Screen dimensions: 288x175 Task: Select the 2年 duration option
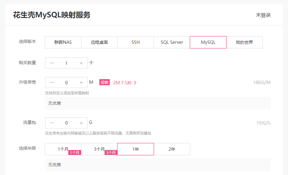[x=172, y=149]
